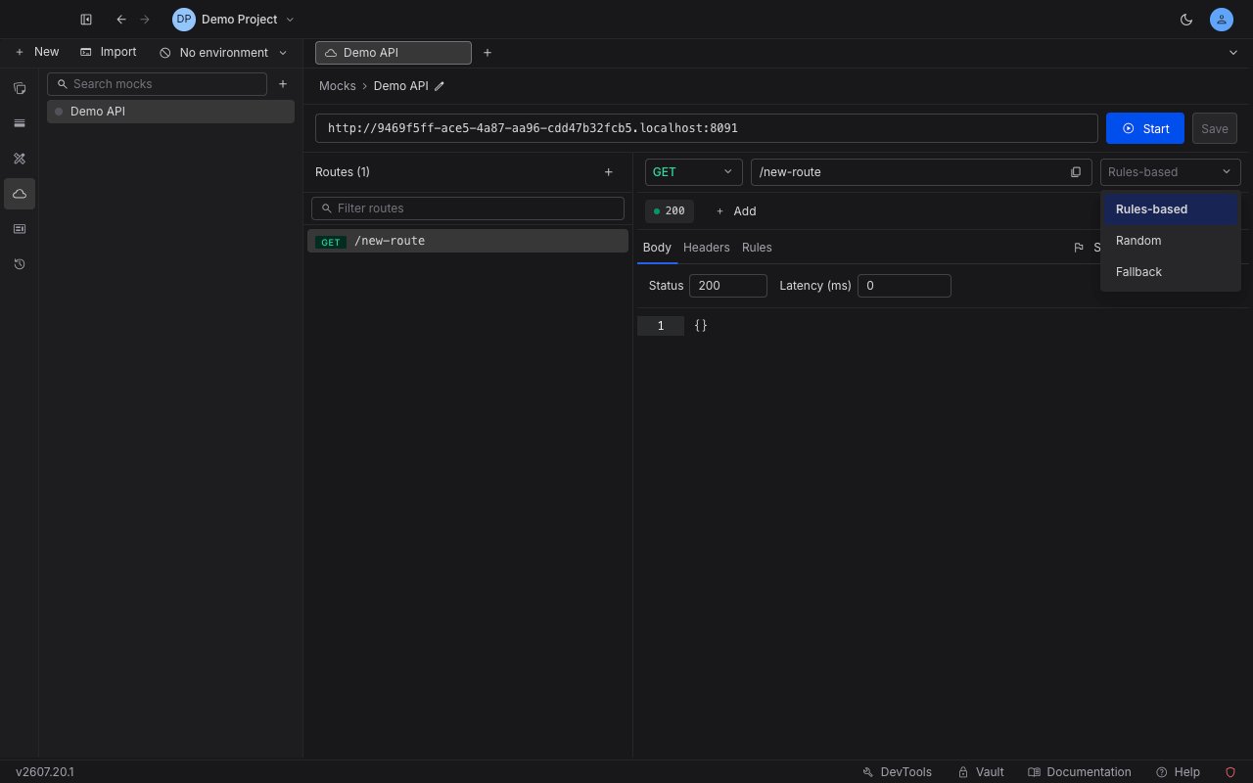
Task: Open the sidebar icon below the cloud
Action: 20,229
